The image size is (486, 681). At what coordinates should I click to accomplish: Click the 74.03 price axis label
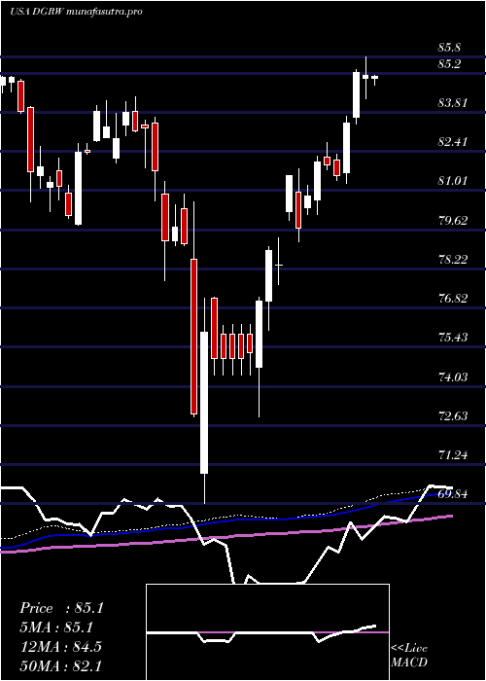pyautogui.click(x=453, y=376)
